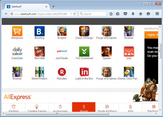Image resolution: width=163 pixels, height=117 pixels.
Task: Launch the Stormfall game icon
Action: [39, 51]
